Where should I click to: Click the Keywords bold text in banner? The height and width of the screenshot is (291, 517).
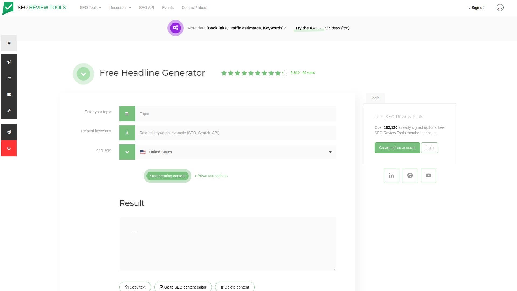click(x=273, y=28)
